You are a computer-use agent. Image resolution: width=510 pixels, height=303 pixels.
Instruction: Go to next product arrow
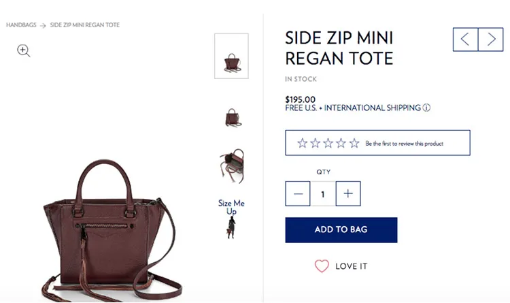point(491,39)
